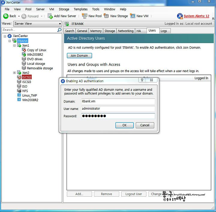Click the New Storage toolbar icon

(x=106, y=16)
